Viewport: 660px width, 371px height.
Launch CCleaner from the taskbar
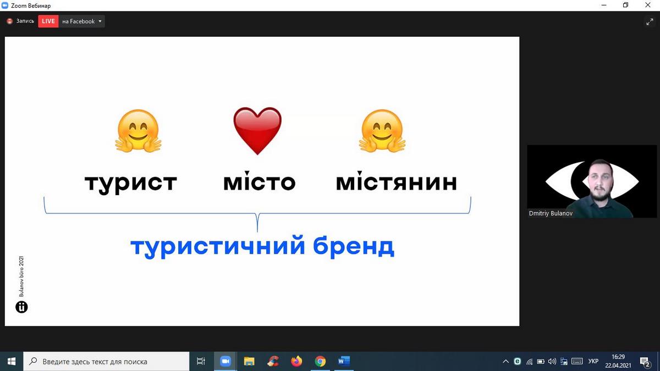[x=273, y=361]
